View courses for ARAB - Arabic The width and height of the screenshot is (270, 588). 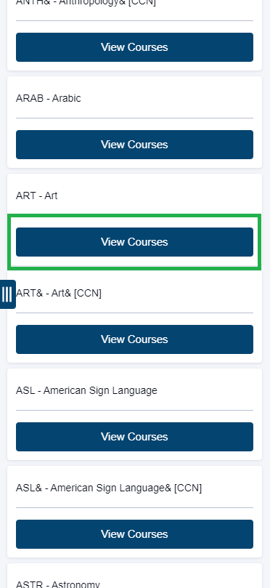[134, 145]
